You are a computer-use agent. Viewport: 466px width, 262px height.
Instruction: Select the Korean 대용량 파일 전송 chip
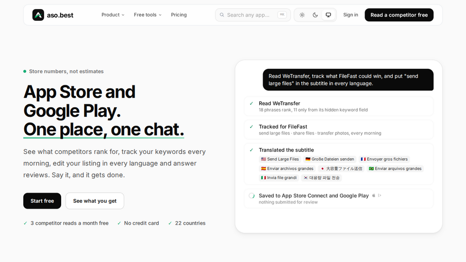(321, 178)
